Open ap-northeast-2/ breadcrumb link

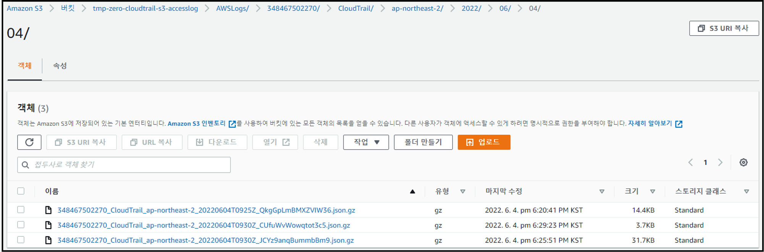418,8
